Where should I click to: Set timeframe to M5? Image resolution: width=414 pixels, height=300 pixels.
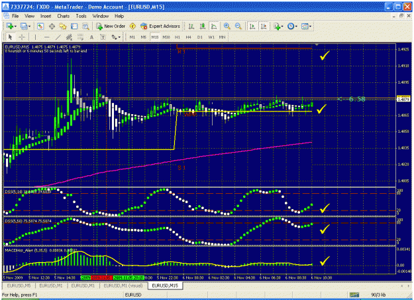pos(143,37)
